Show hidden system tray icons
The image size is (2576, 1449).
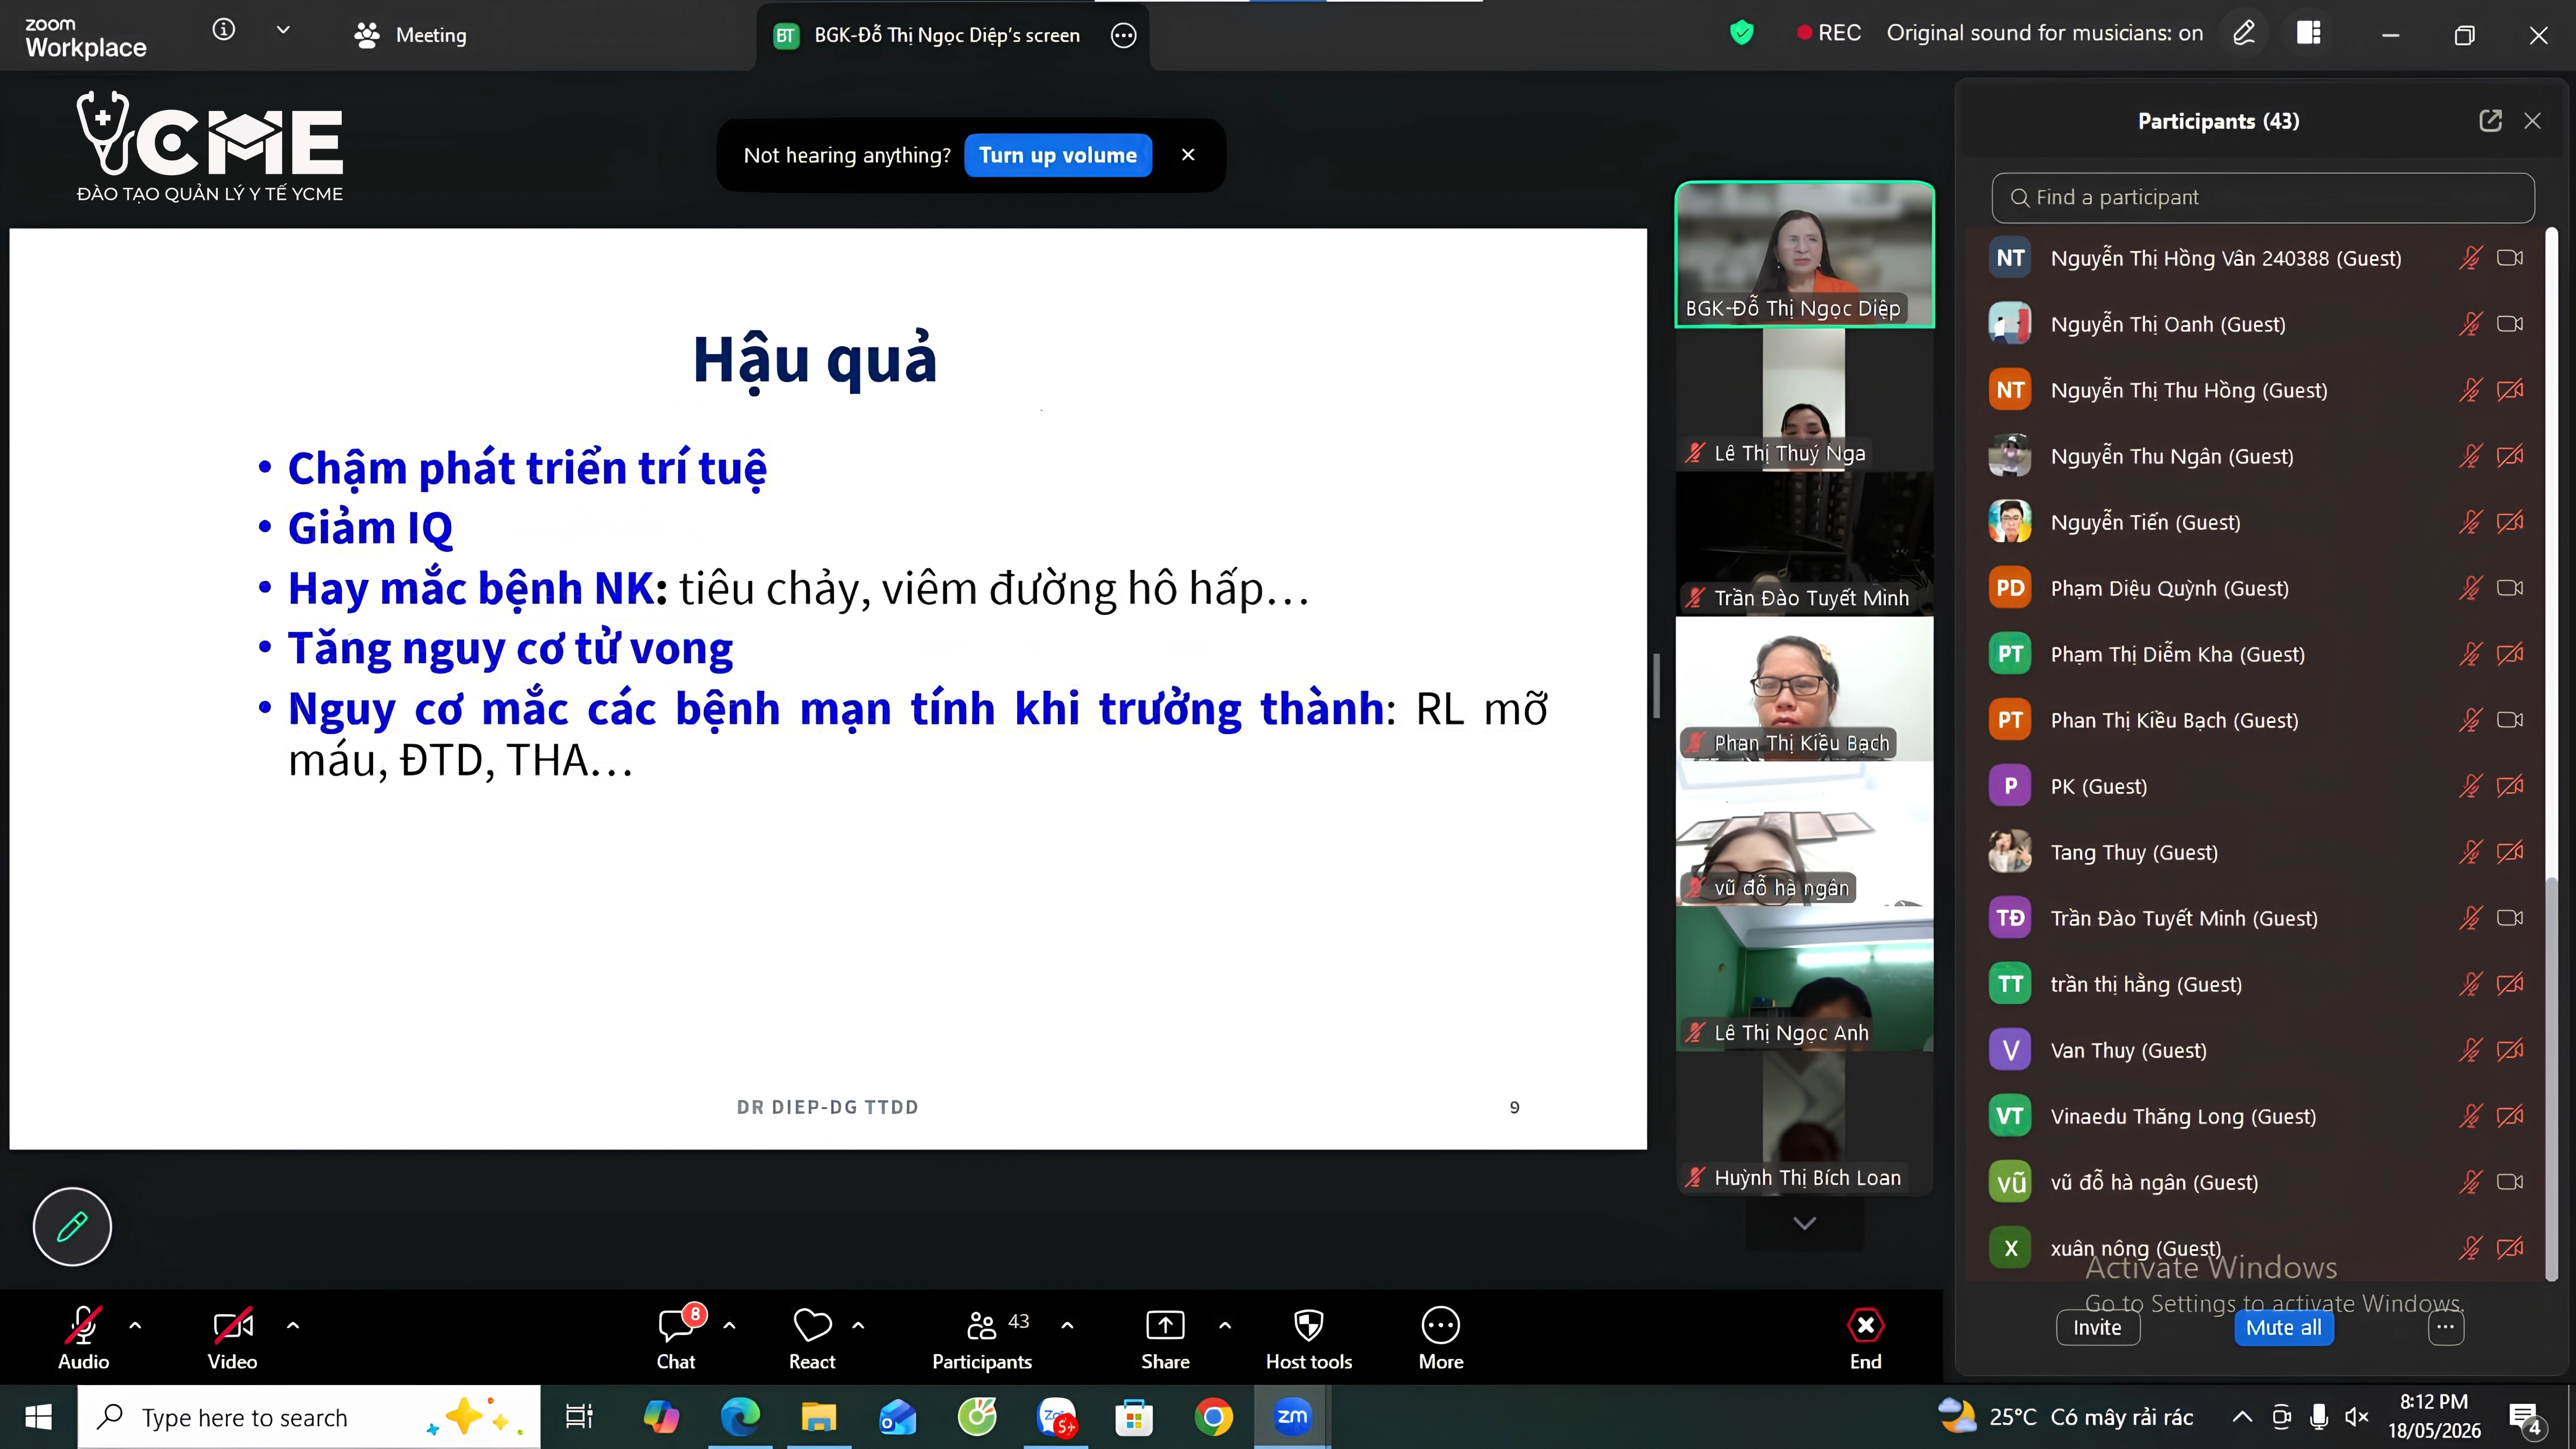click(x=2242, y=1416)
